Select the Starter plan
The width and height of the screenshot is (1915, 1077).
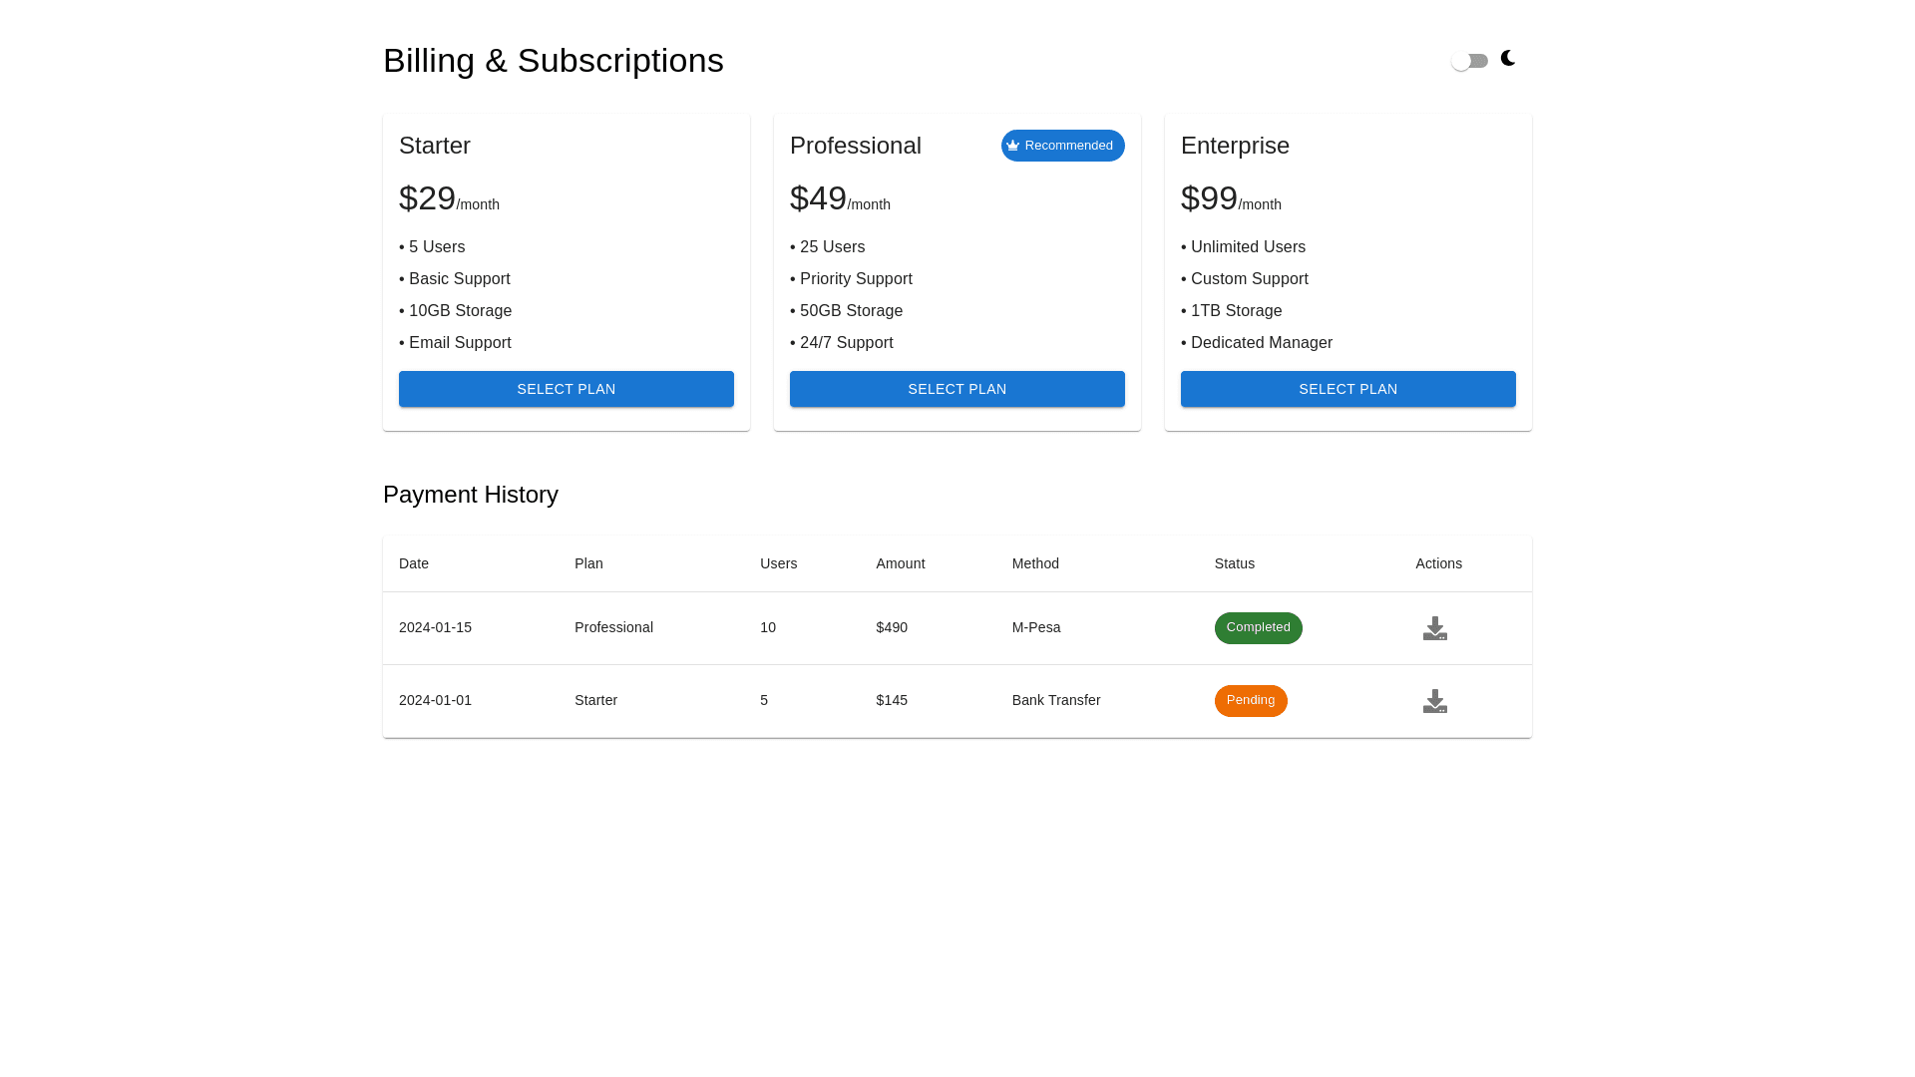[x=566, y=389]
